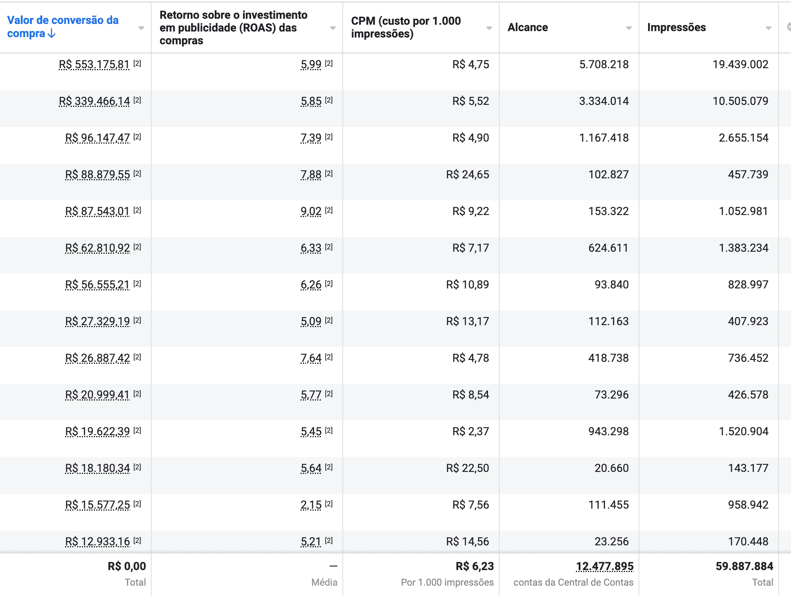Open dropdown arrow for CPM column header
The width and height of the screenshot is (791, 596).
tap(489, 28)
